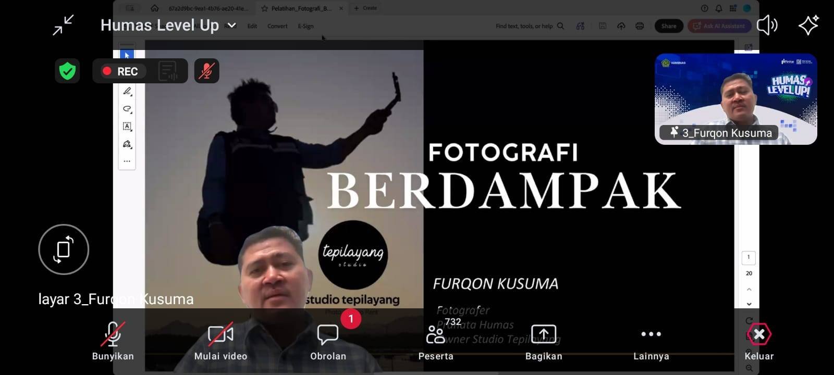Tap Bagikan to share screen
The image size is (834, 375).
tap(544, 342)
